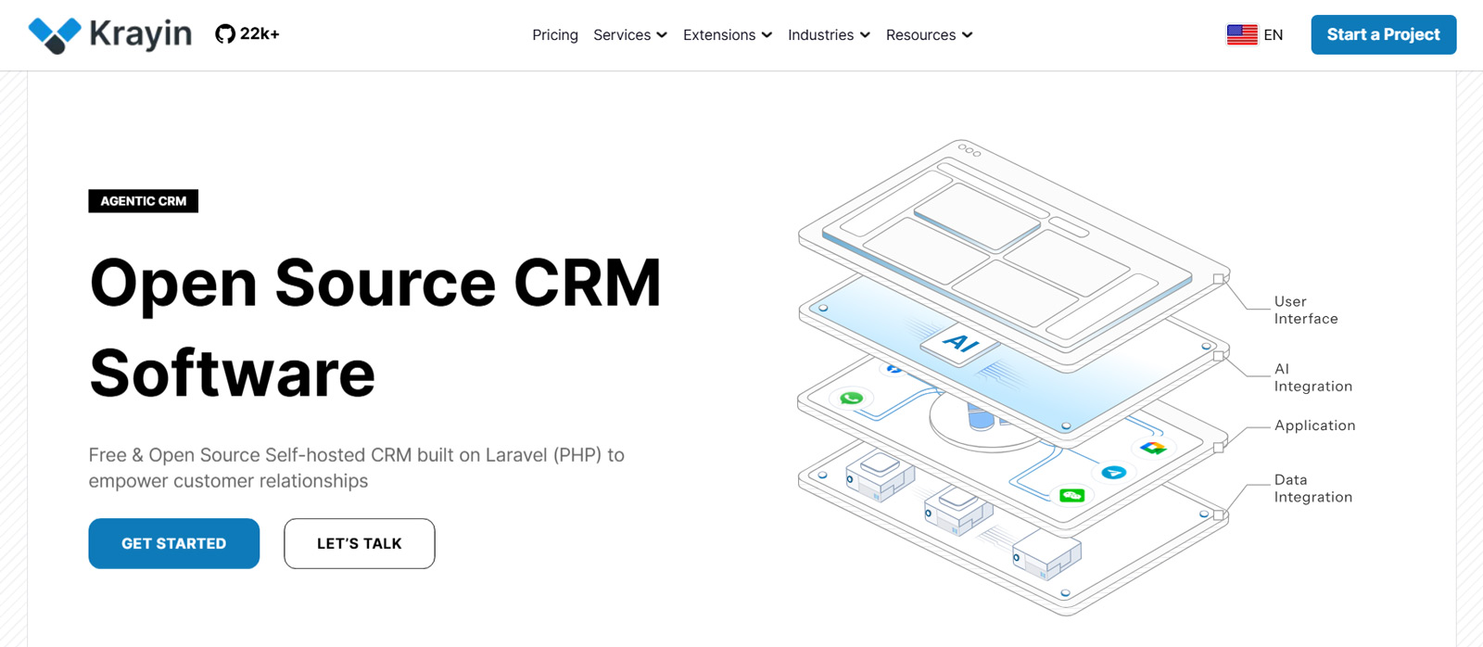Viewport: 1483px width, 647px height.
Task: Click the Data Integration label
Action: click(1312, 488)
